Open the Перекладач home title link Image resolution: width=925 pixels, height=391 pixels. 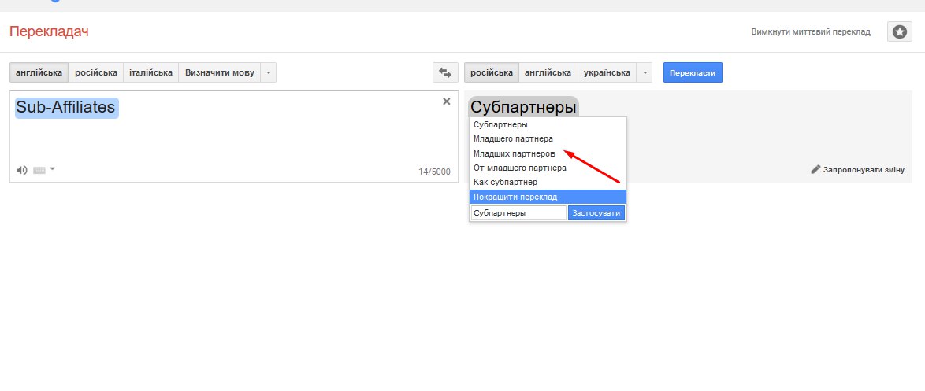tap(49, 31)
